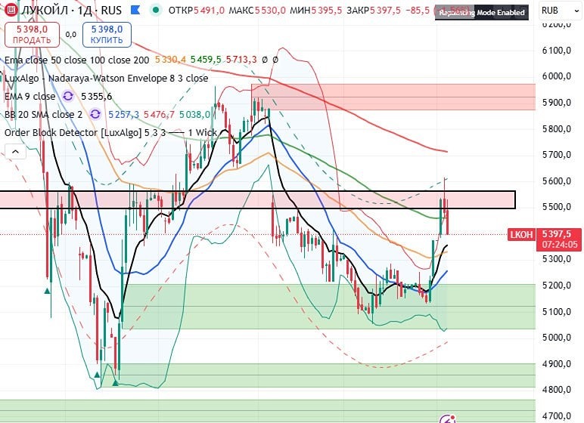Click the purple refresh icon next to BB 20 SMA
Screen dimensions: 584x423
[x=95, y=114]
